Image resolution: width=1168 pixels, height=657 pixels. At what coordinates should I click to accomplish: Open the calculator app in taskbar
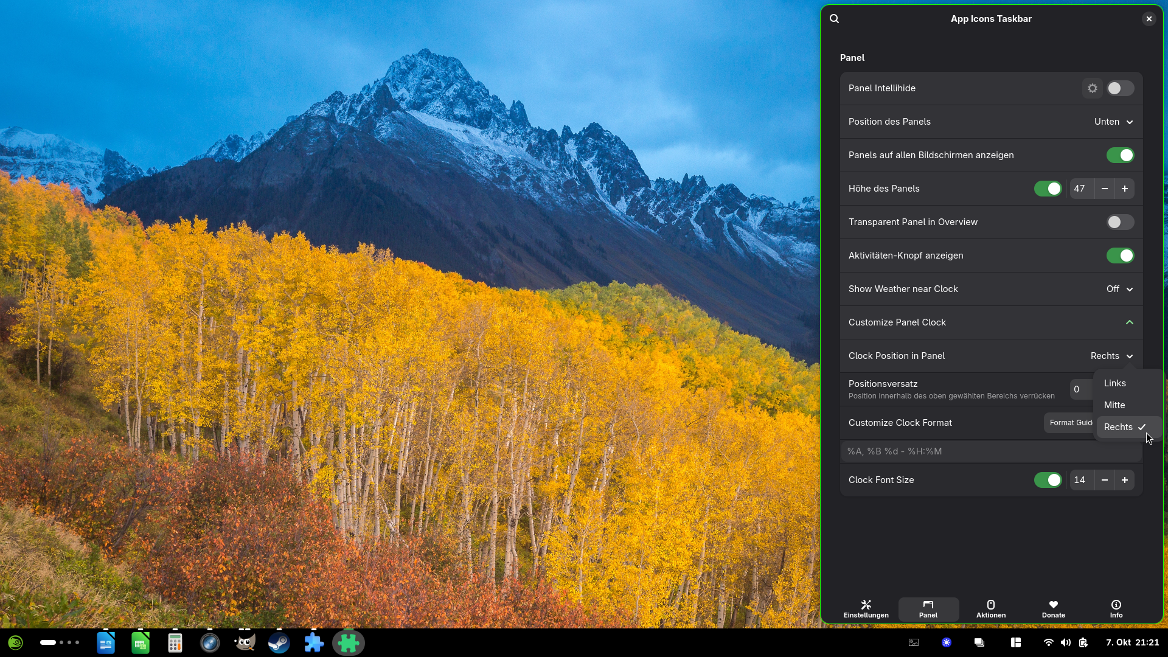tap(175, 643)
